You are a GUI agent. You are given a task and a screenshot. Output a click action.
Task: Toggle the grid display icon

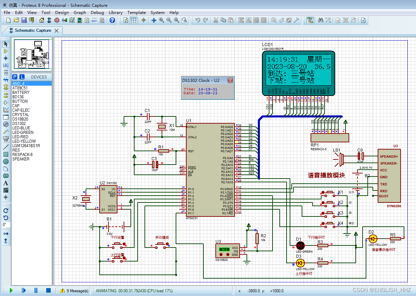coord(134,20)
